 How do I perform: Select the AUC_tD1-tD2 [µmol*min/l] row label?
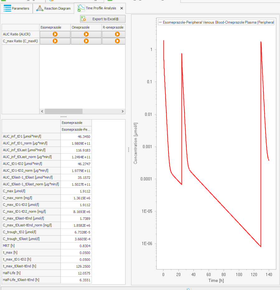point(31,164)
